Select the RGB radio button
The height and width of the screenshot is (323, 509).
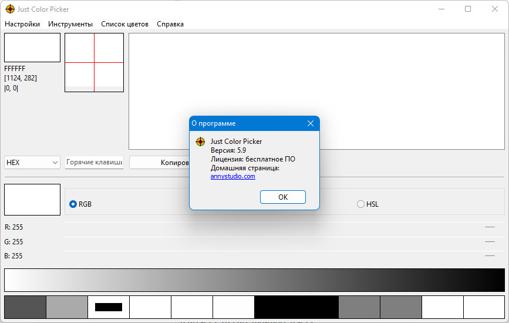point(73,204)
